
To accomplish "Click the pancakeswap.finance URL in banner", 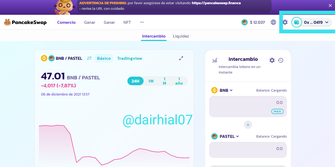I will [x=216, y=3].
